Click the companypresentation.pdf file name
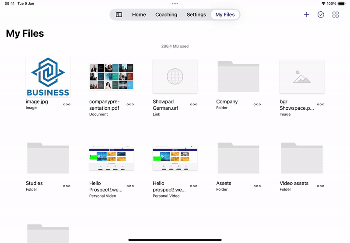The width and height of the screenshot is (350, 243). 104,105
